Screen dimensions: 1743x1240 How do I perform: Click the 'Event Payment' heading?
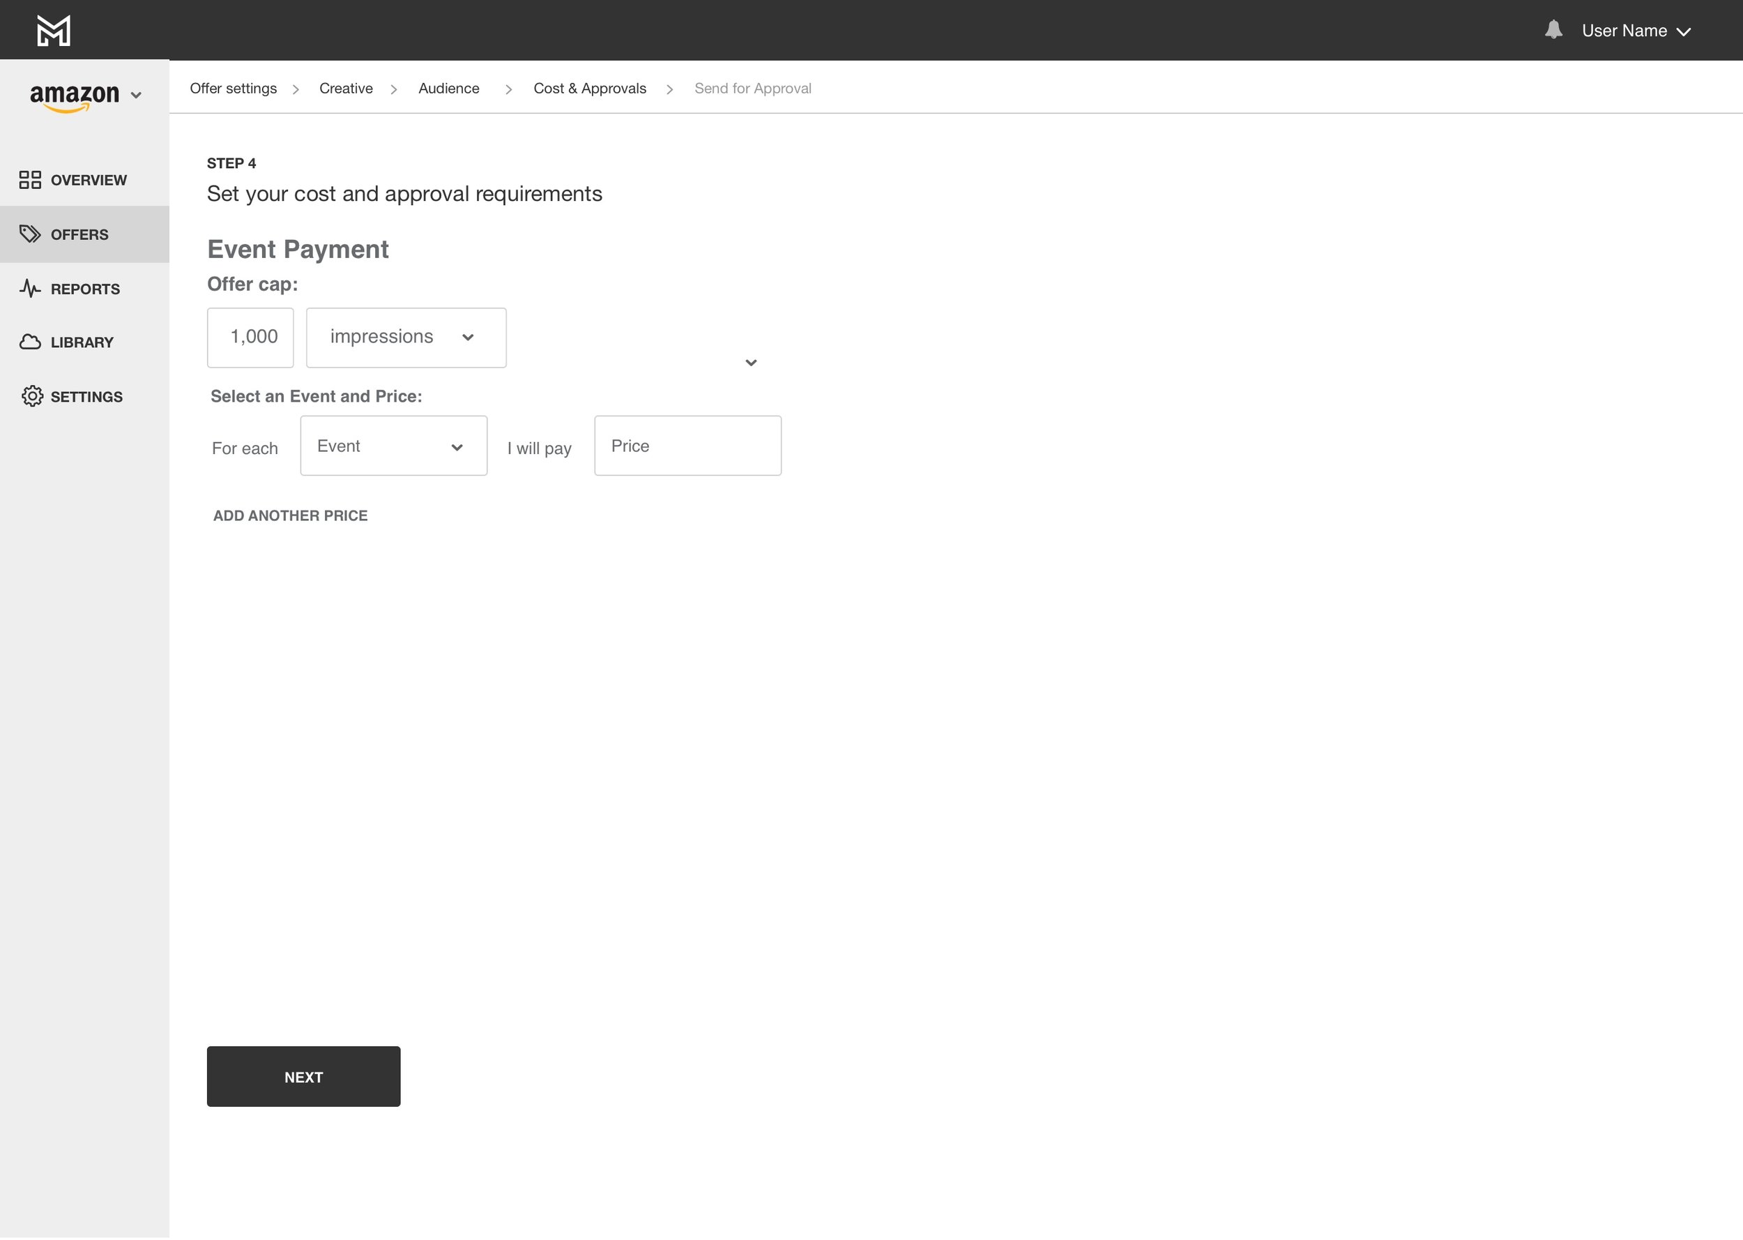[298, 249]
